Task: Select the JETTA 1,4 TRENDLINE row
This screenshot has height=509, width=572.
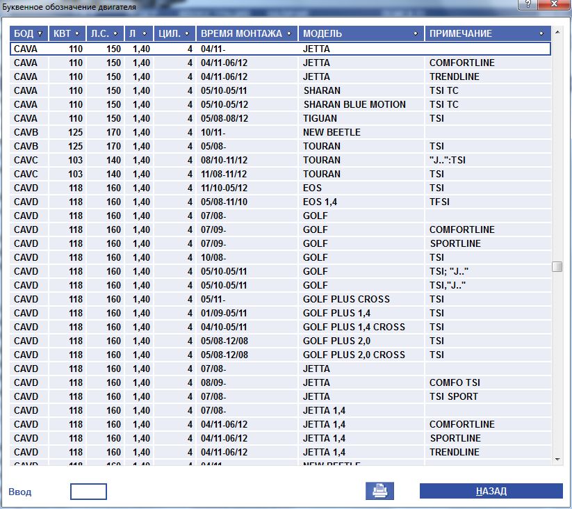Action: point(280,452)
